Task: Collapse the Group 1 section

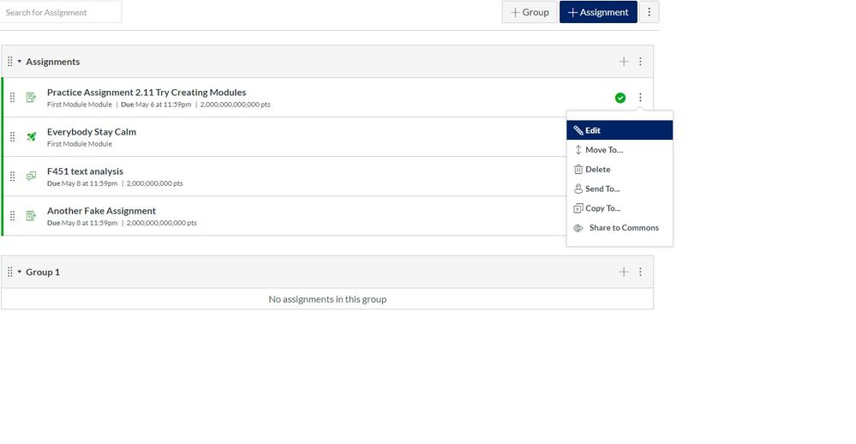Action: coord(20,272)
